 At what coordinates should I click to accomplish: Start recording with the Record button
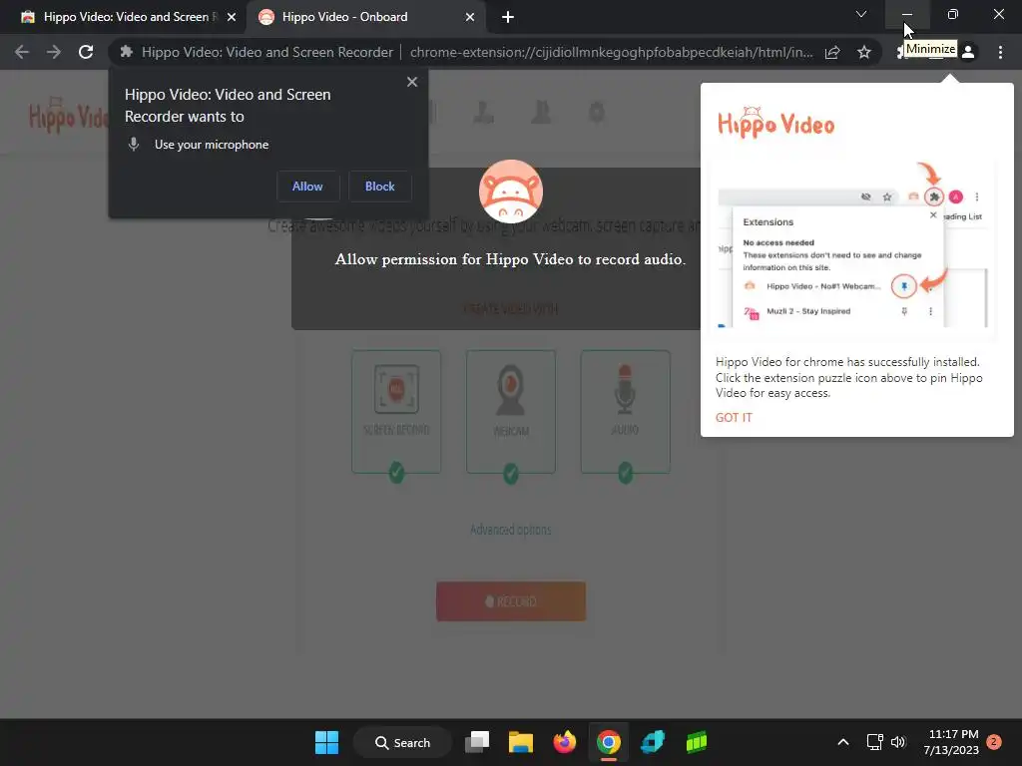(x=511, y=601)
